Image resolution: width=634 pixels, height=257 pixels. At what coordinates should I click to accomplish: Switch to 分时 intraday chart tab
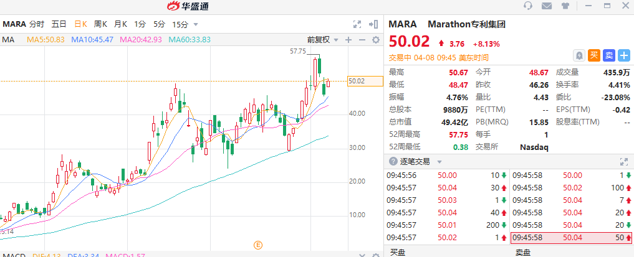click(x=36, y=24)
